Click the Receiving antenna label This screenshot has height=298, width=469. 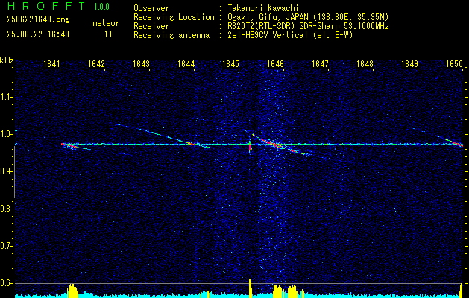point(171,35)
